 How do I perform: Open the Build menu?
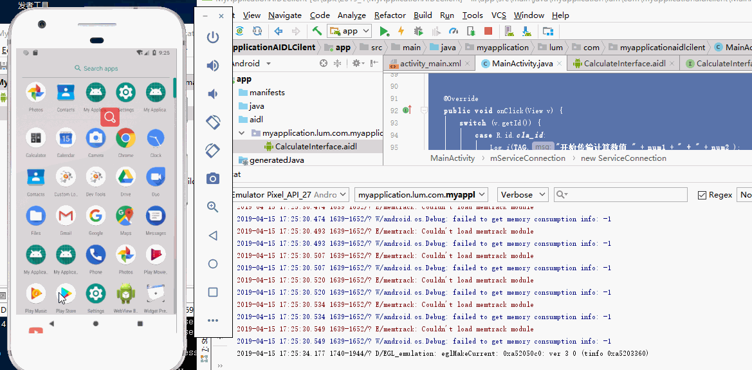pyautogui.click(x=423, y=15)
